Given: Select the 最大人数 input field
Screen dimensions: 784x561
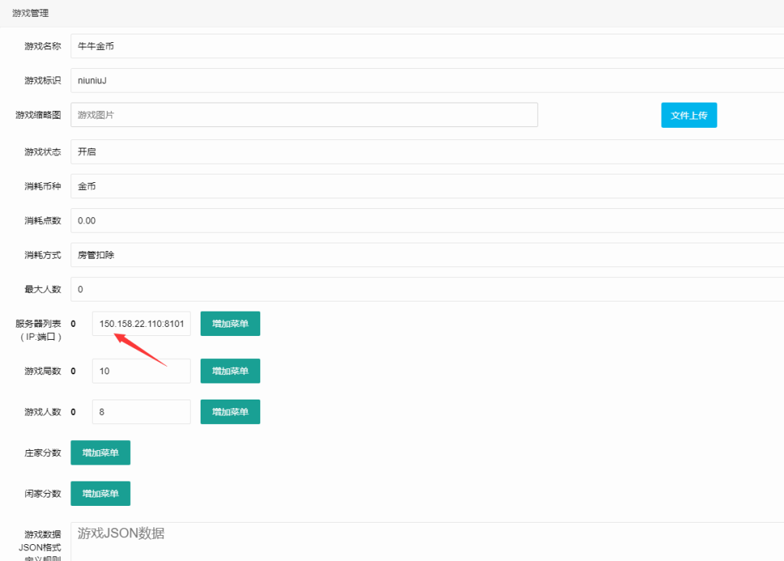Looking at the screenshot, I should 426,289.
